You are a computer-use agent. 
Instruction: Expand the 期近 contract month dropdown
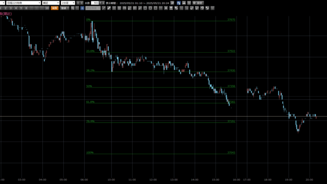click(51, 3)
